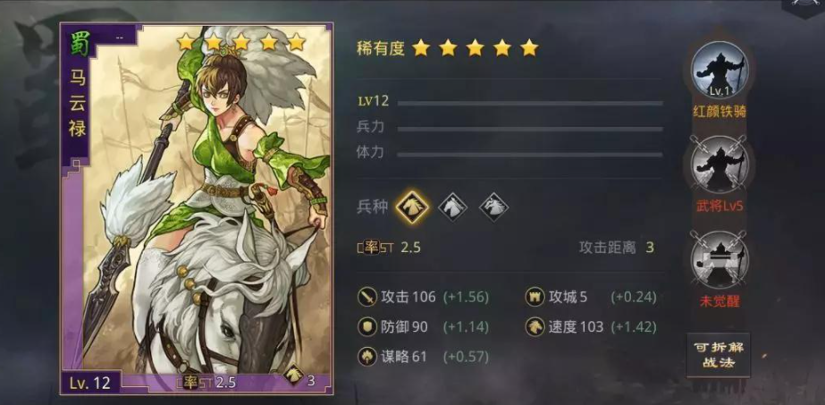The height and width of the screenshot is (405, 825).
Task: Click the cavalry icon on card bottom
Action: click(292, 375)
